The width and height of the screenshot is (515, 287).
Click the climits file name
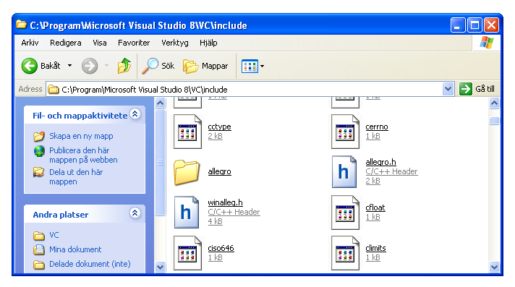coord(375,248)
